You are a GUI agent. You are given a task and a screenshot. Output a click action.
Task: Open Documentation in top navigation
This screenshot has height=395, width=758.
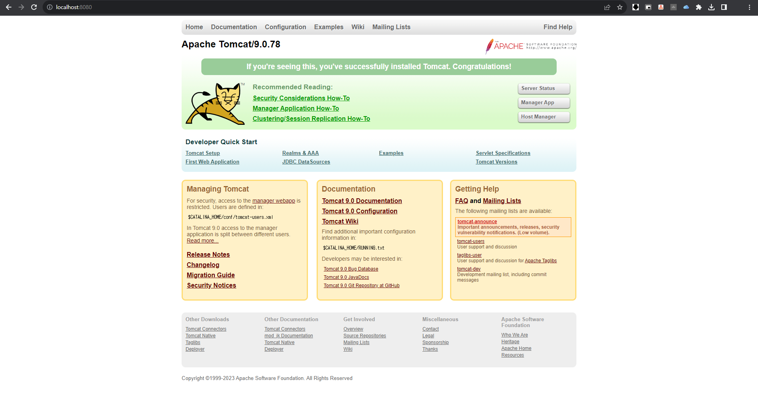coord(234,27)
